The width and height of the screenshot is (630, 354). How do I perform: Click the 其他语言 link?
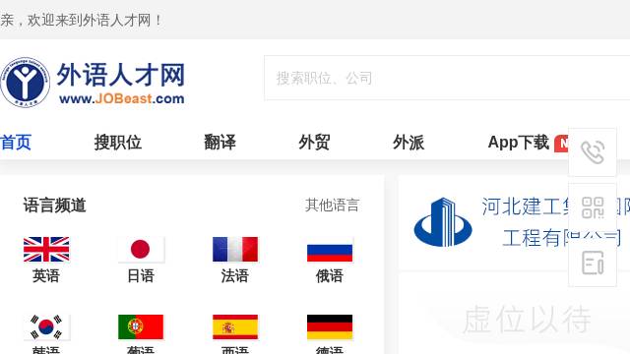332,206
